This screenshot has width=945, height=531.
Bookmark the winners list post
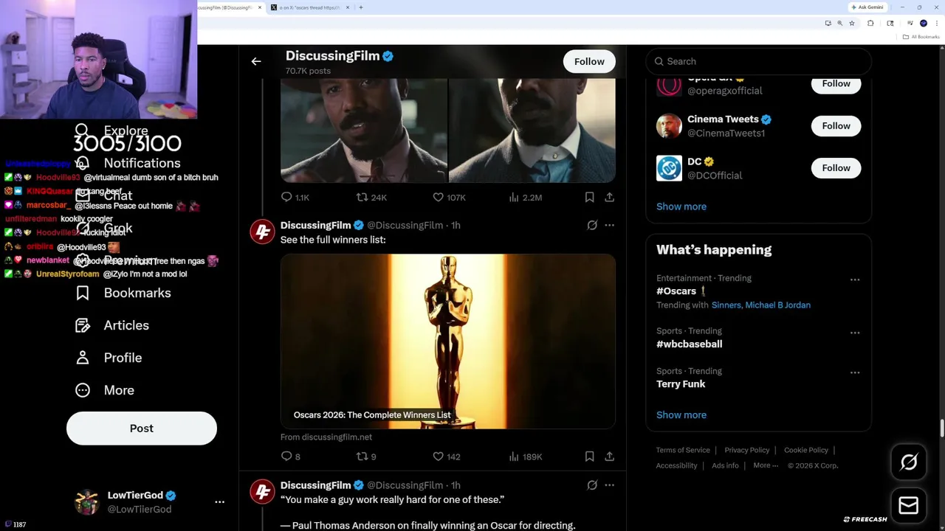click(589, 457)
